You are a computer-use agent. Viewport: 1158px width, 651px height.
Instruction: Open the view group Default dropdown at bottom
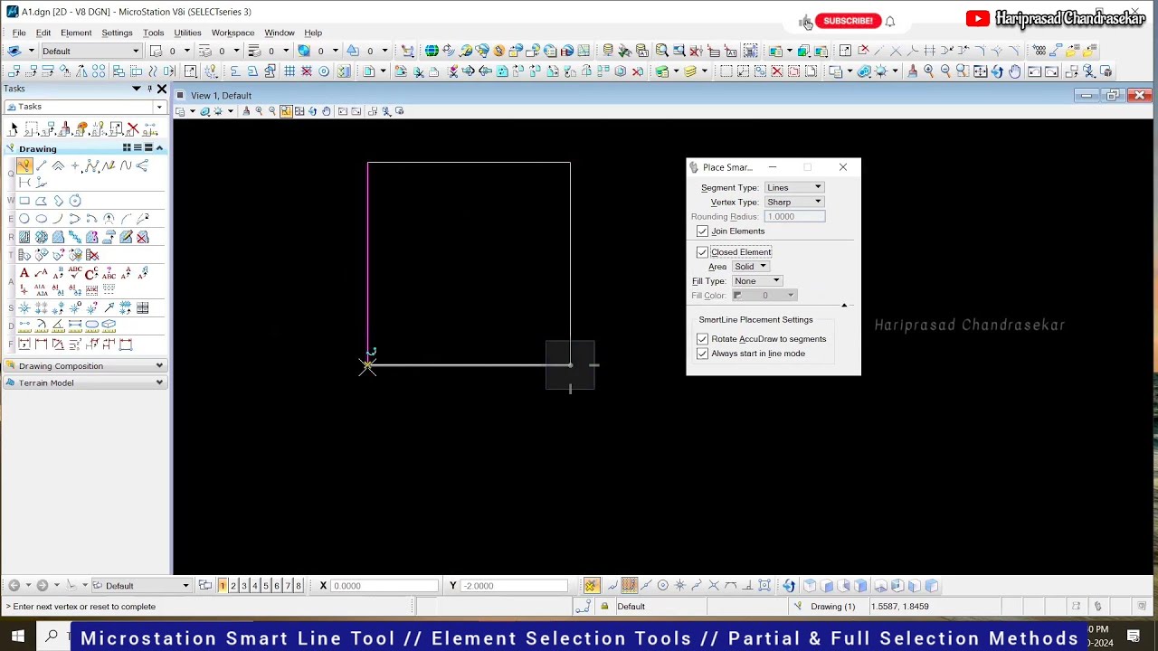142,586
